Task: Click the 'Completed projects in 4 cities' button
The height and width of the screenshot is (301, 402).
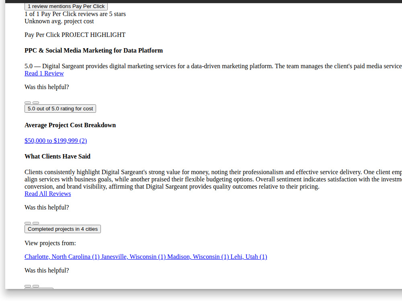Action: coord(63,229)
